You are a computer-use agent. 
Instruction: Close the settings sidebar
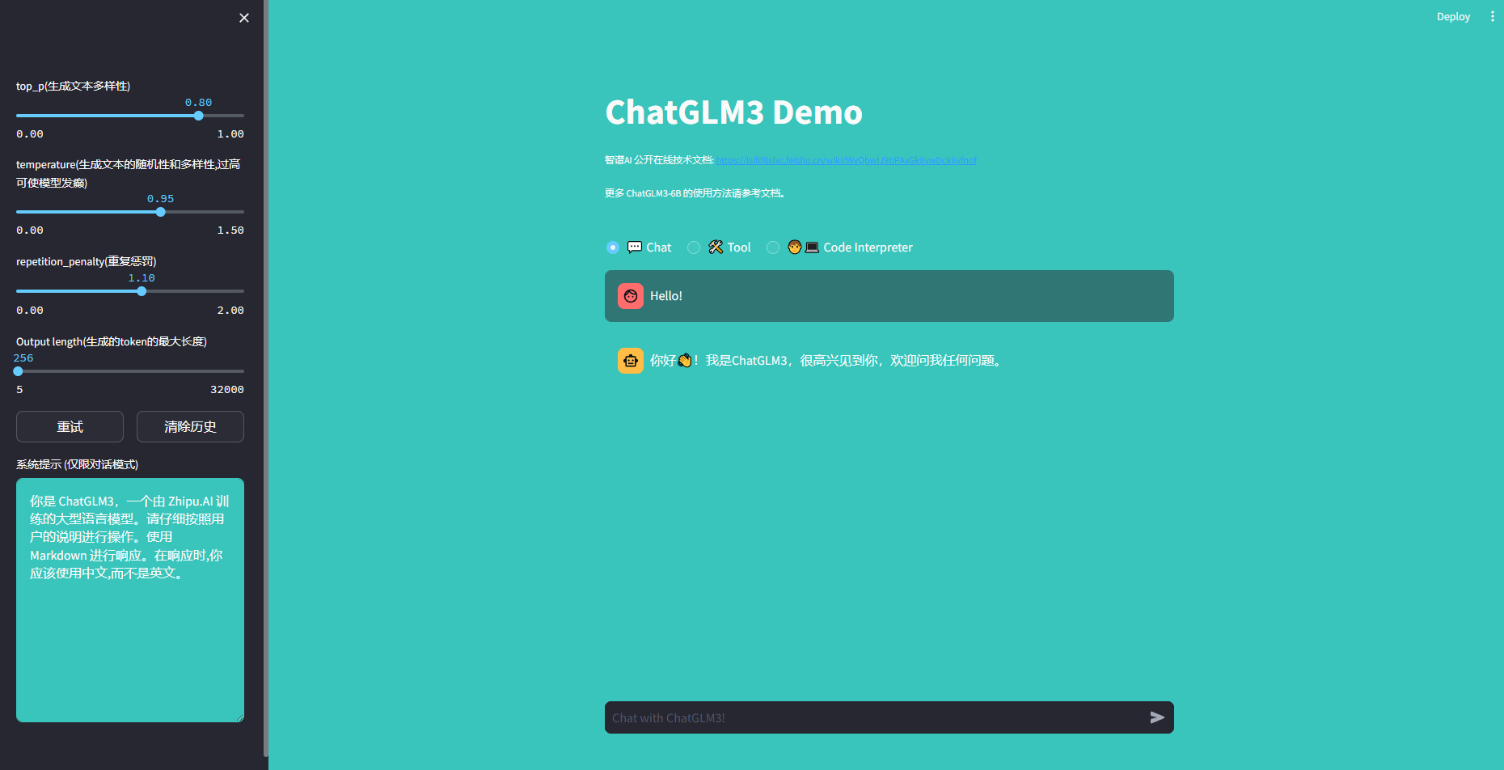(x=243, y=17)
